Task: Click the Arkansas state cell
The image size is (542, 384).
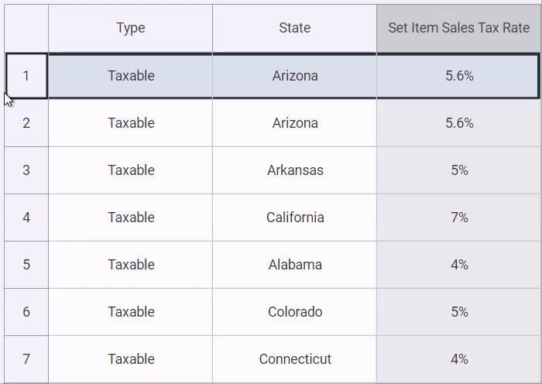Action: 295,170
